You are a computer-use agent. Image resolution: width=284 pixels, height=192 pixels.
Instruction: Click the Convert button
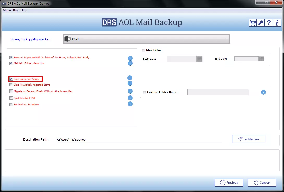262,183
